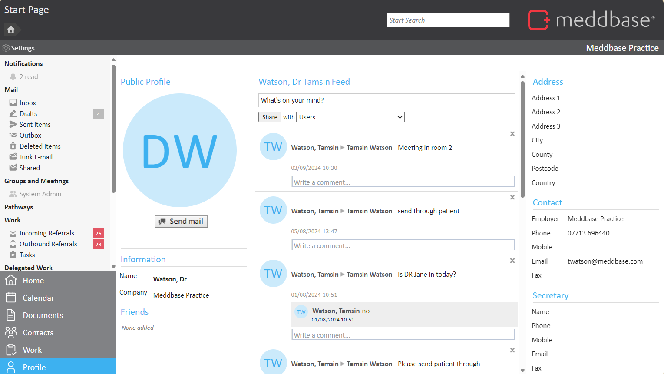Click the Send mail button
664x374 pixels.
point(181,222)
